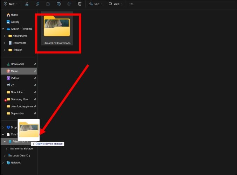This screenshot has width=237, height=175.
Task: Open Gallery in the sidebar
Action: pos(15,22)
